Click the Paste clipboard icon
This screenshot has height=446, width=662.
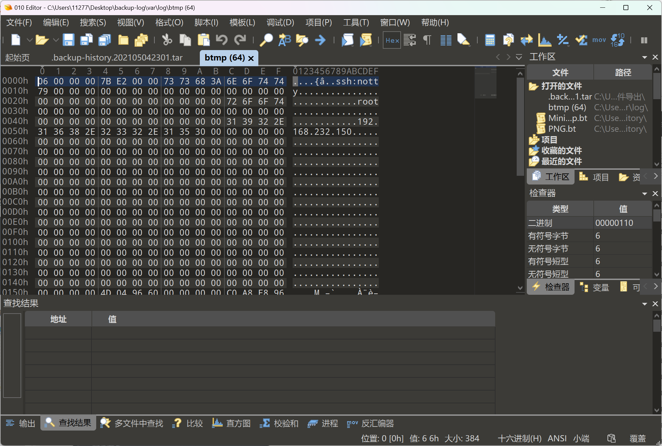(x=203, y=40)
